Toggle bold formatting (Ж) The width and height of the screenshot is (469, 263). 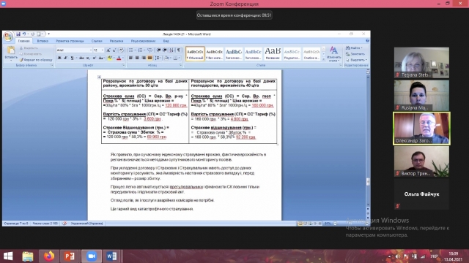[59, 58]
